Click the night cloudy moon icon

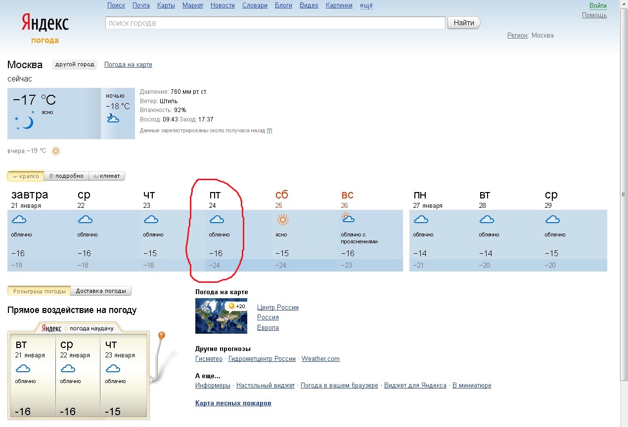point(113,118)
